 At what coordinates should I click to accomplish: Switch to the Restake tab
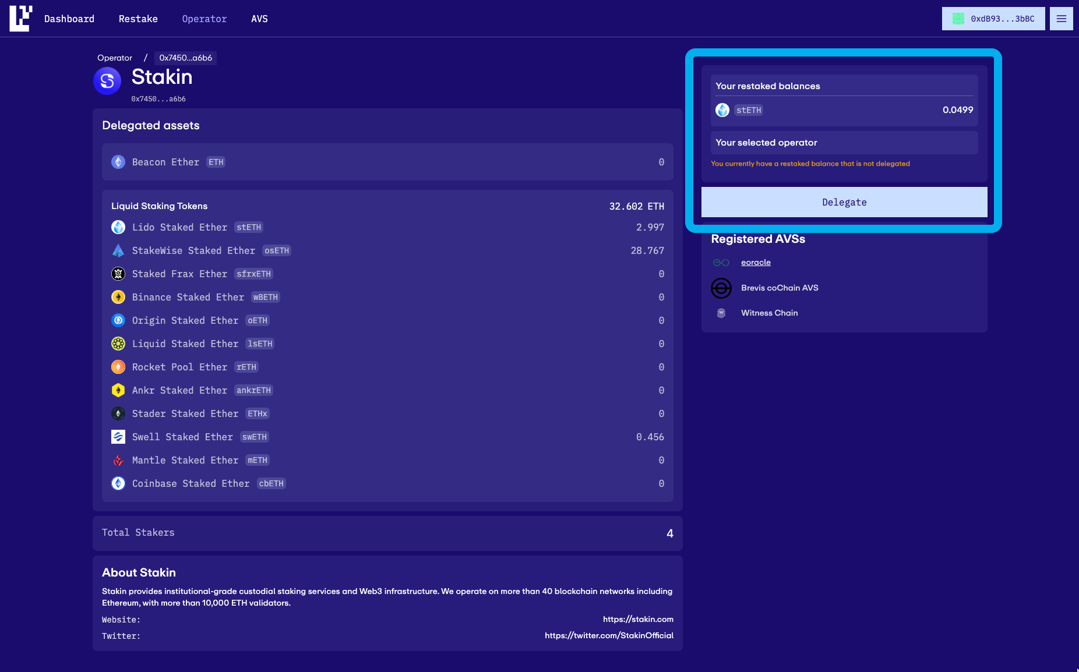tap(138, 19)
